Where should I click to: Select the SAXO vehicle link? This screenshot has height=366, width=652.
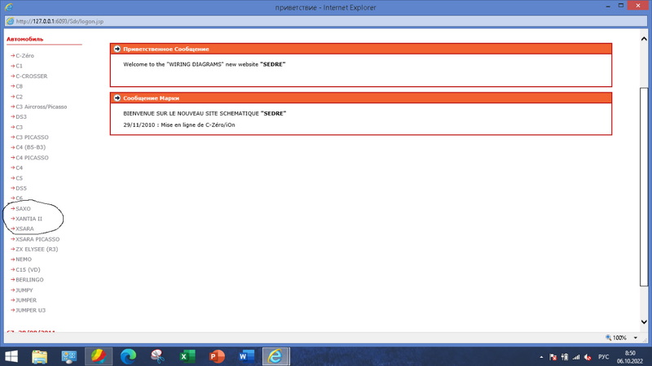[23, 209]
